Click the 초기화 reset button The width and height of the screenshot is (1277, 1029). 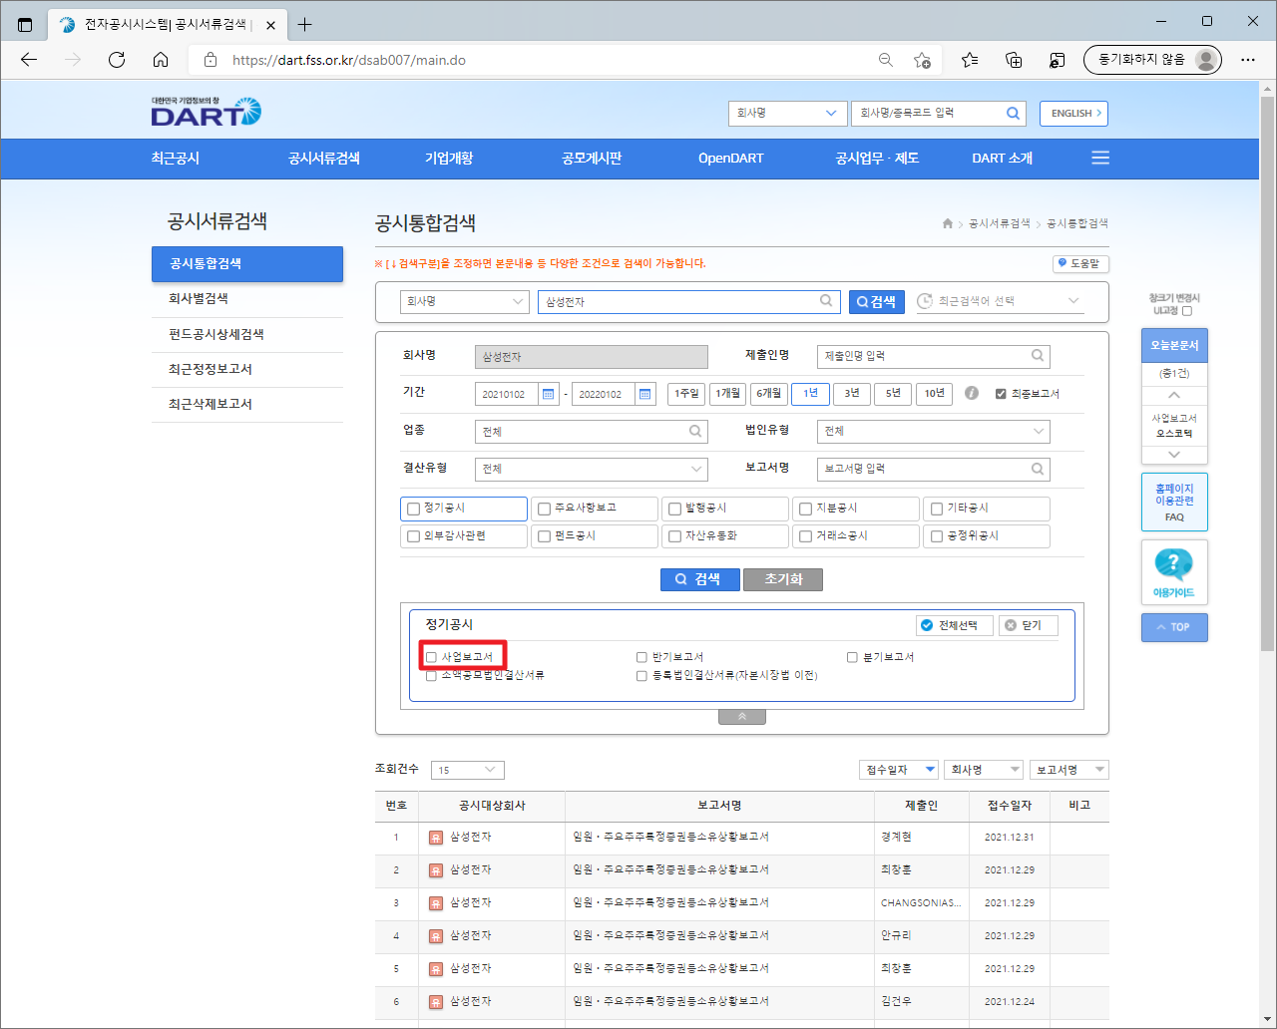click(783, 579)
